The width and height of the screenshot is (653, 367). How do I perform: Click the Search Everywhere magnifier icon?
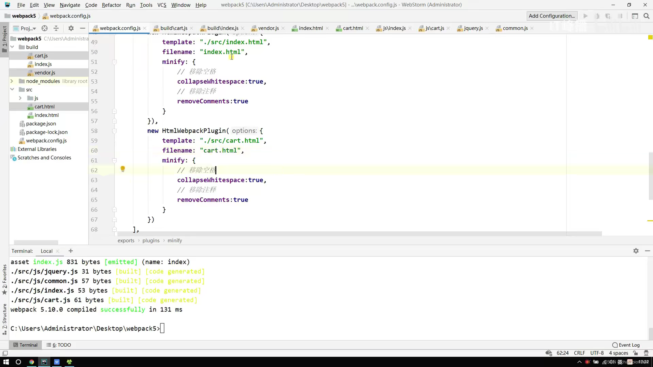coord(646,16)
